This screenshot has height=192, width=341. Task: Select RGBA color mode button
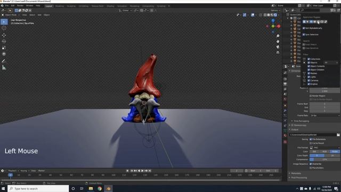(x=335, y=151)
